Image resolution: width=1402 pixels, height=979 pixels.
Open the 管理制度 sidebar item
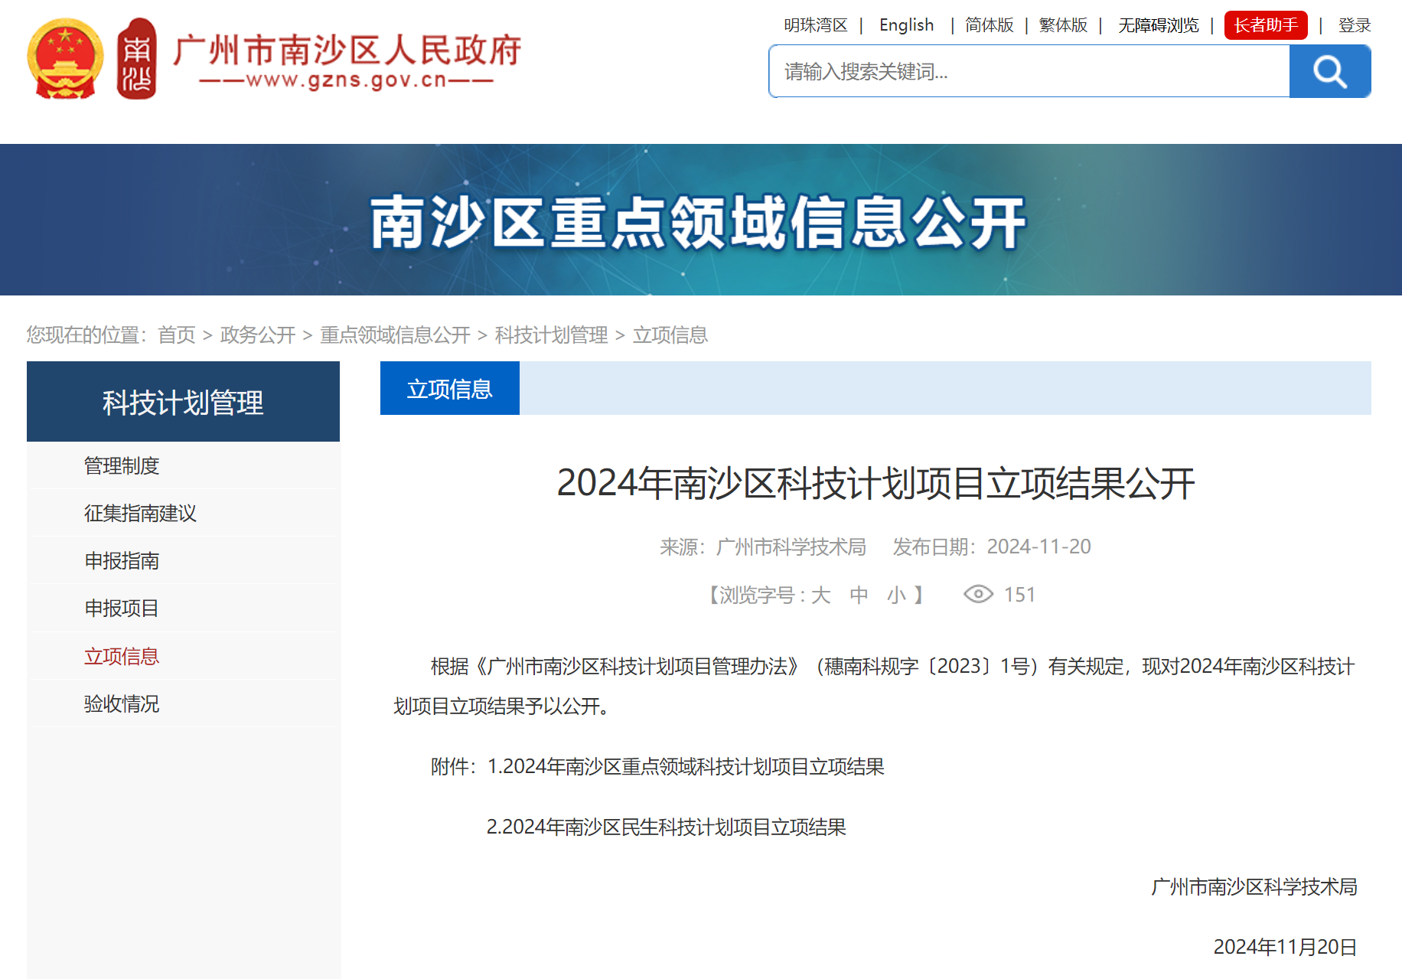click(122, 465)
